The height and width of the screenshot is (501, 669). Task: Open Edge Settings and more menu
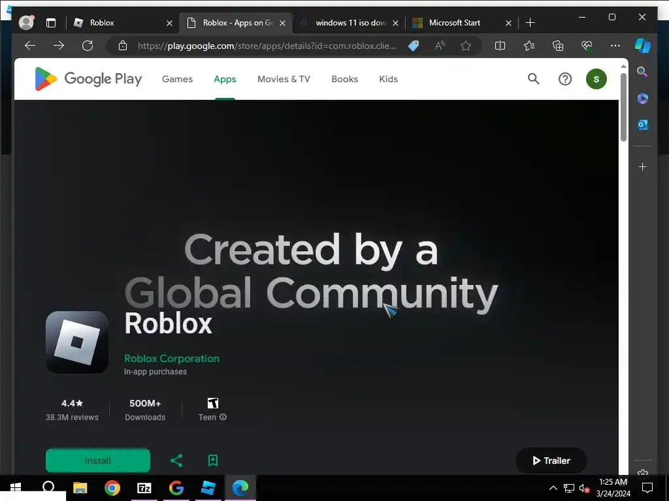click(615, 46)
